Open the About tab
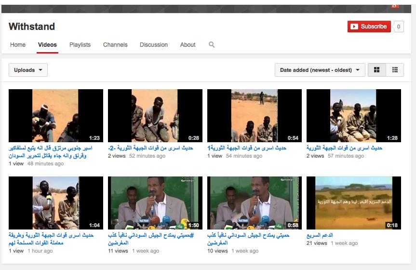 188,45
